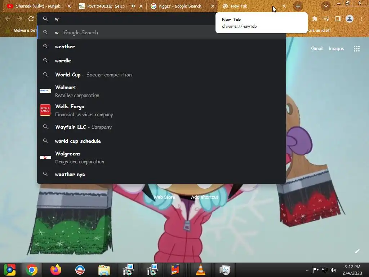Select the Walgreens drugstore suggestion

161,157
